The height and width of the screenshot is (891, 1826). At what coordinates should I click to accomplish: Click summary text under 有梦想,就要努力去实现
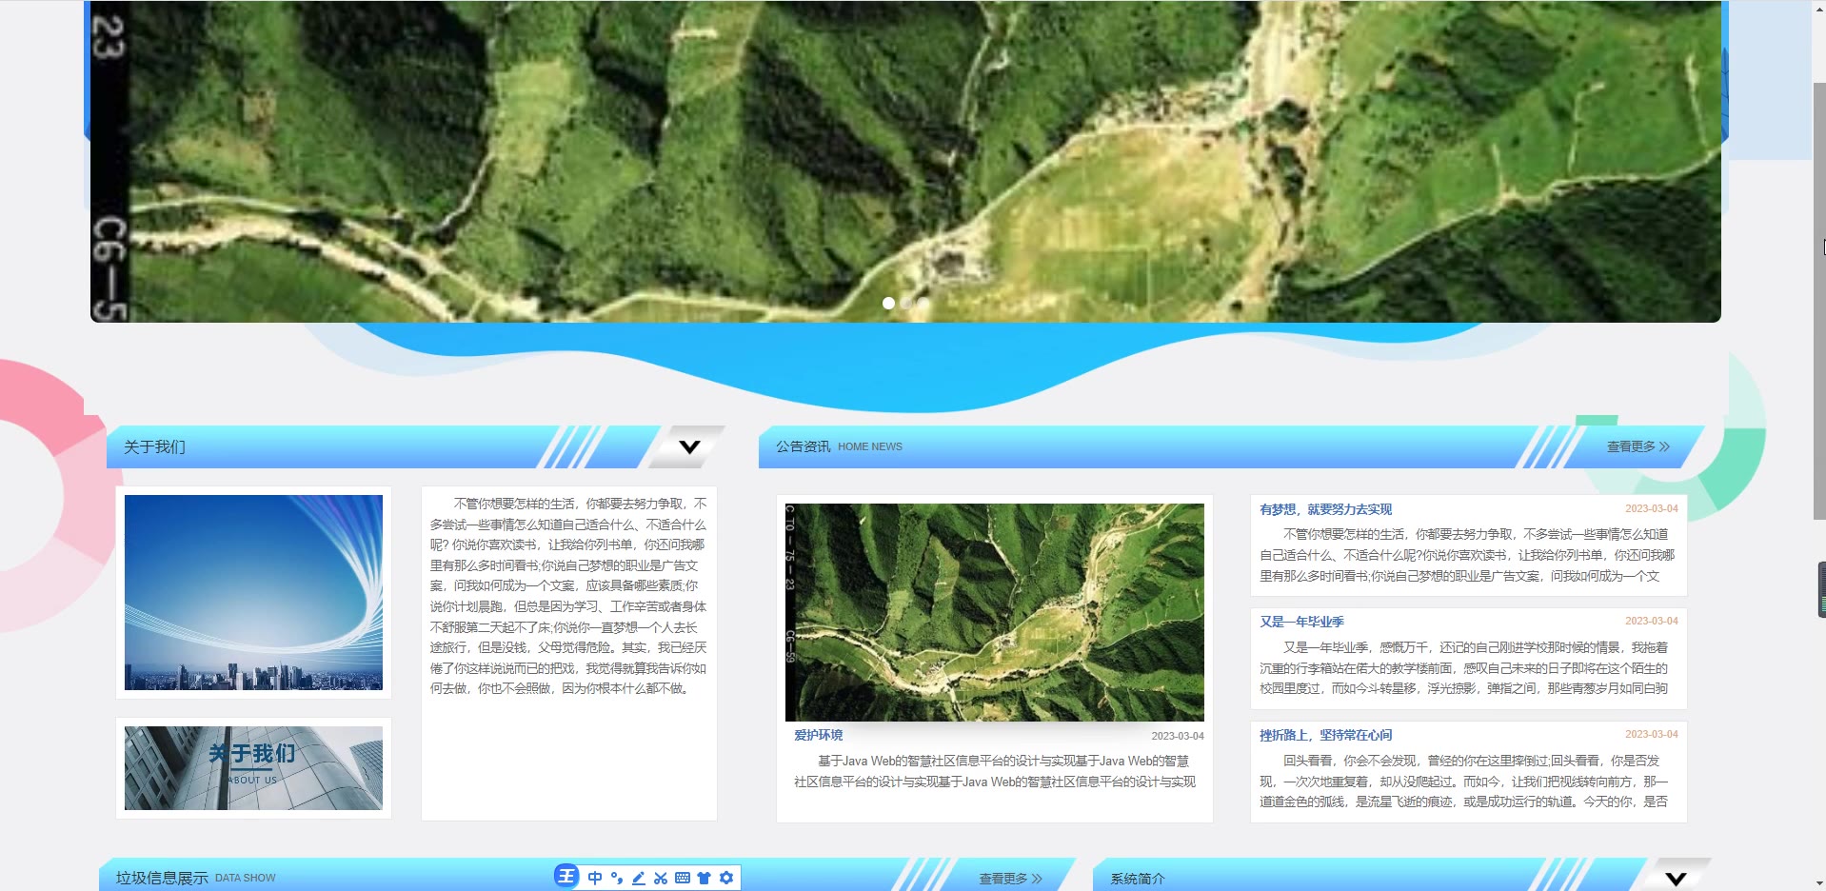[1466, 555]
